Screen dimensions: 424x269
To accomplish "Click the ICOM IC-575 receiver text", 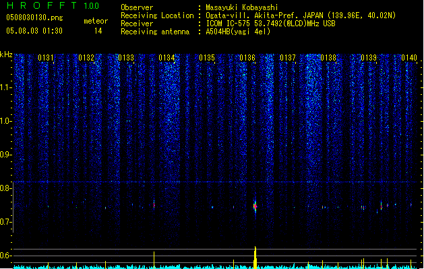I will coord(271,24).
